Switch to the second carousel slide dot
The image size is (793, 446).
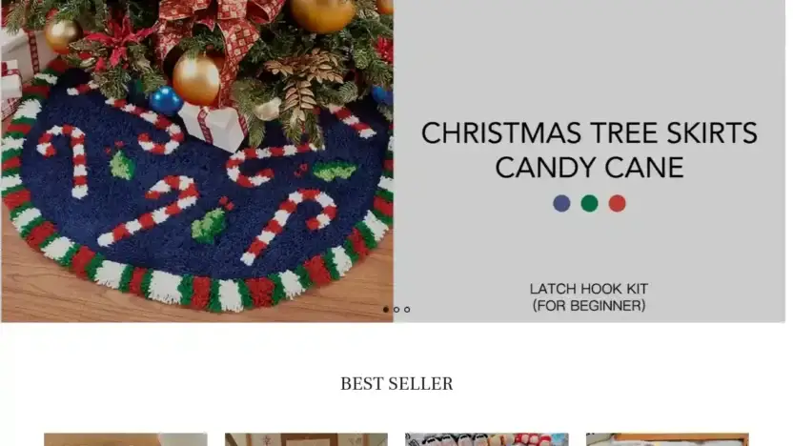(x=396, y=309)
